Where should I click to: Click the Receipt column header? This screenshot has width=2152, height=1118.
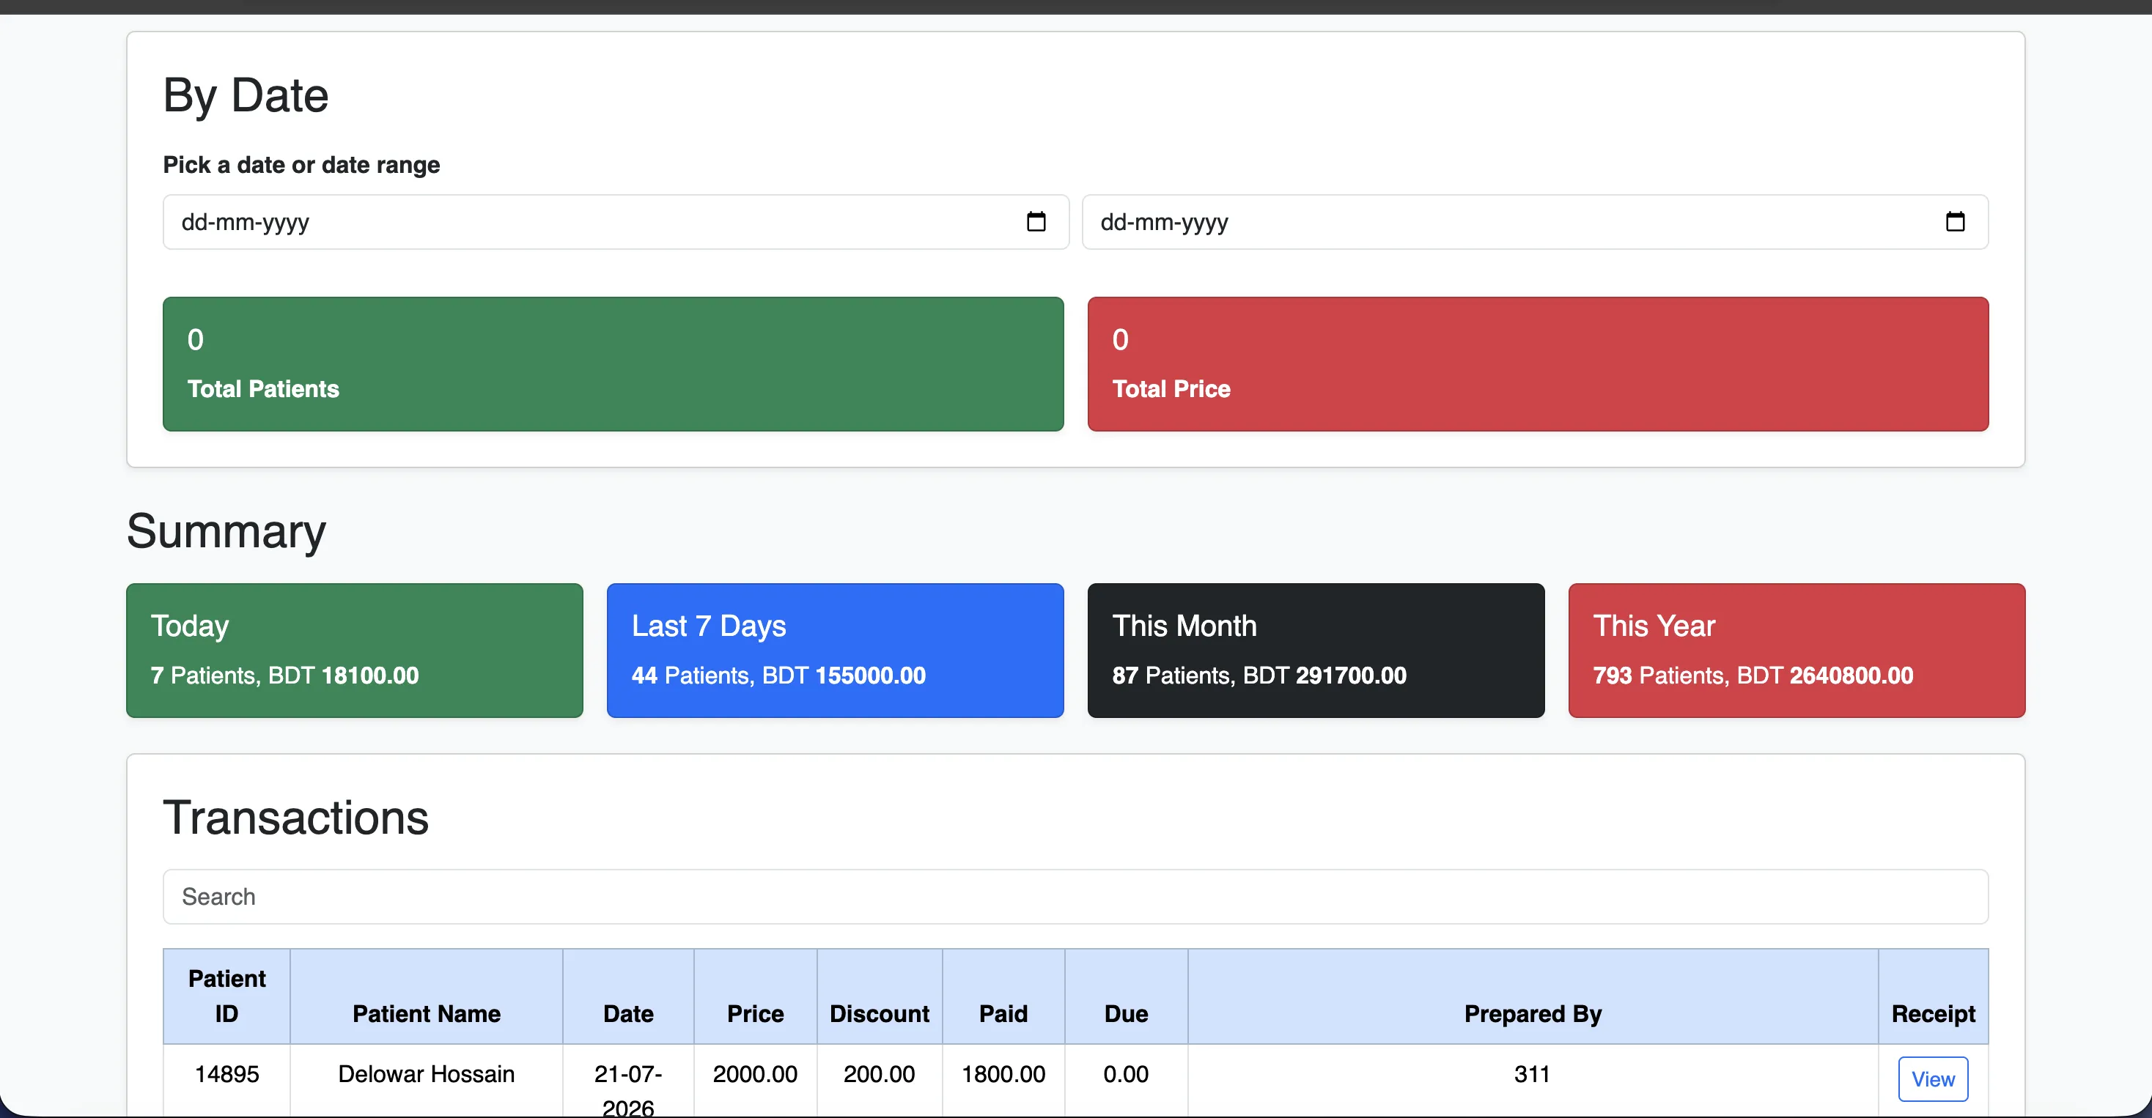[x=1933, y=996]
